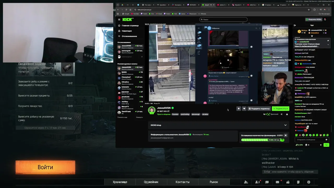Open Gmail bookmark in bookmarks bar
334x188 pixels.
click(159, 14)
